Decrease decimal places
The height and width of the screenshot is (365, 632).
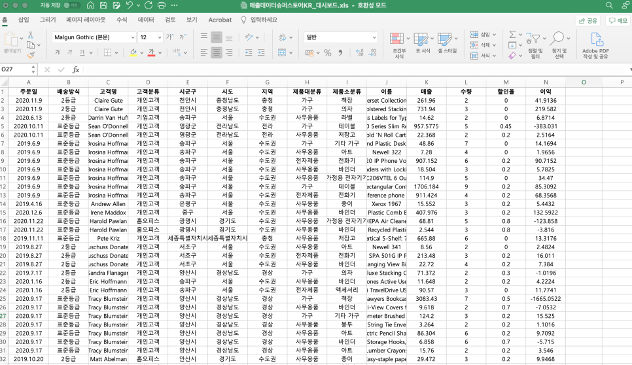[372, 53]
